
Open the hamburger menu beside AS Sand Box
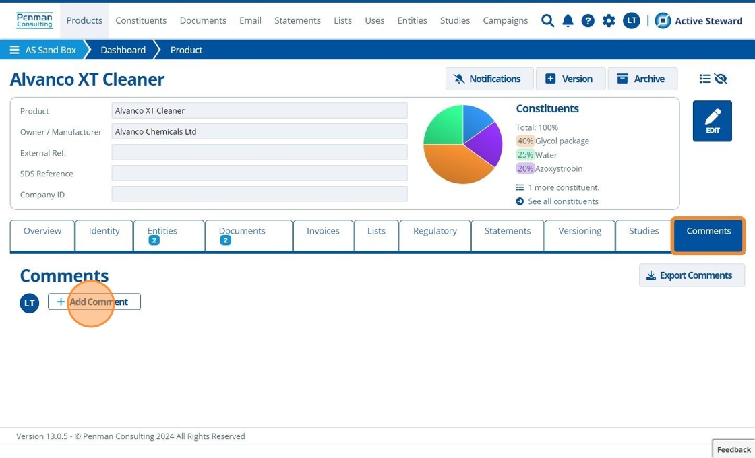coord(14,50)
